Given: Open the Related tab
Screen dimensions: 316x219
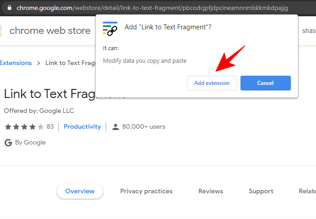Looking at the screenshot, I should [307, 191].
